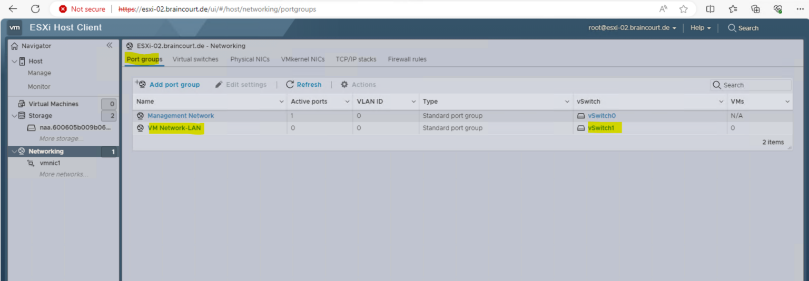Click the Refresh toolbar button
The height and width of the screenshot is (281, 809).
pyautogui.click(x=303, y=84)
